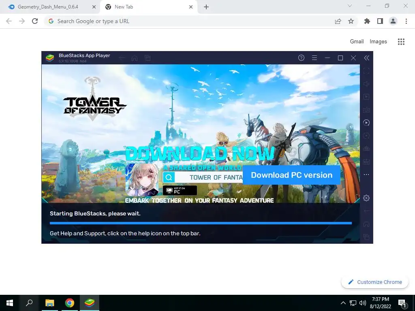Image resolution: width=415 pixels, height=311 pixels.
Task: Open the Windows Start menu
Action: [10, 303]
